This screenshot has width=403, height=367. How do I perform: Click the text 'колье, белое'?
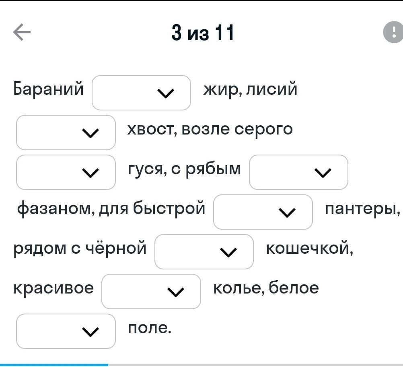tap(266, 288)
